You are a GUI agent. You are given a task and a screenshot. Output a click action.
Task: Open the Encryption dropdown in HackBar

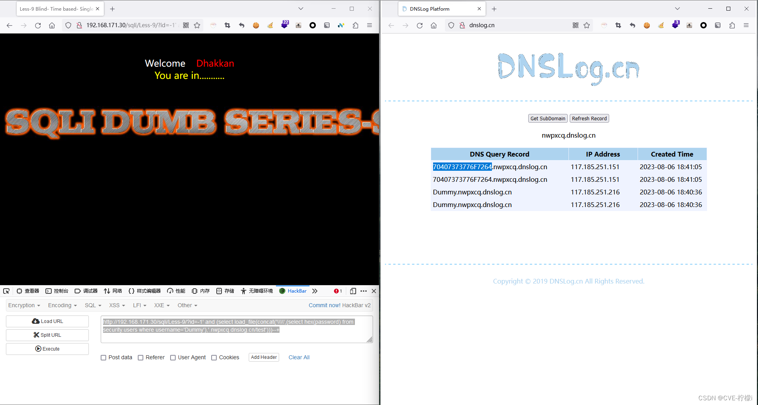point(24,305)
